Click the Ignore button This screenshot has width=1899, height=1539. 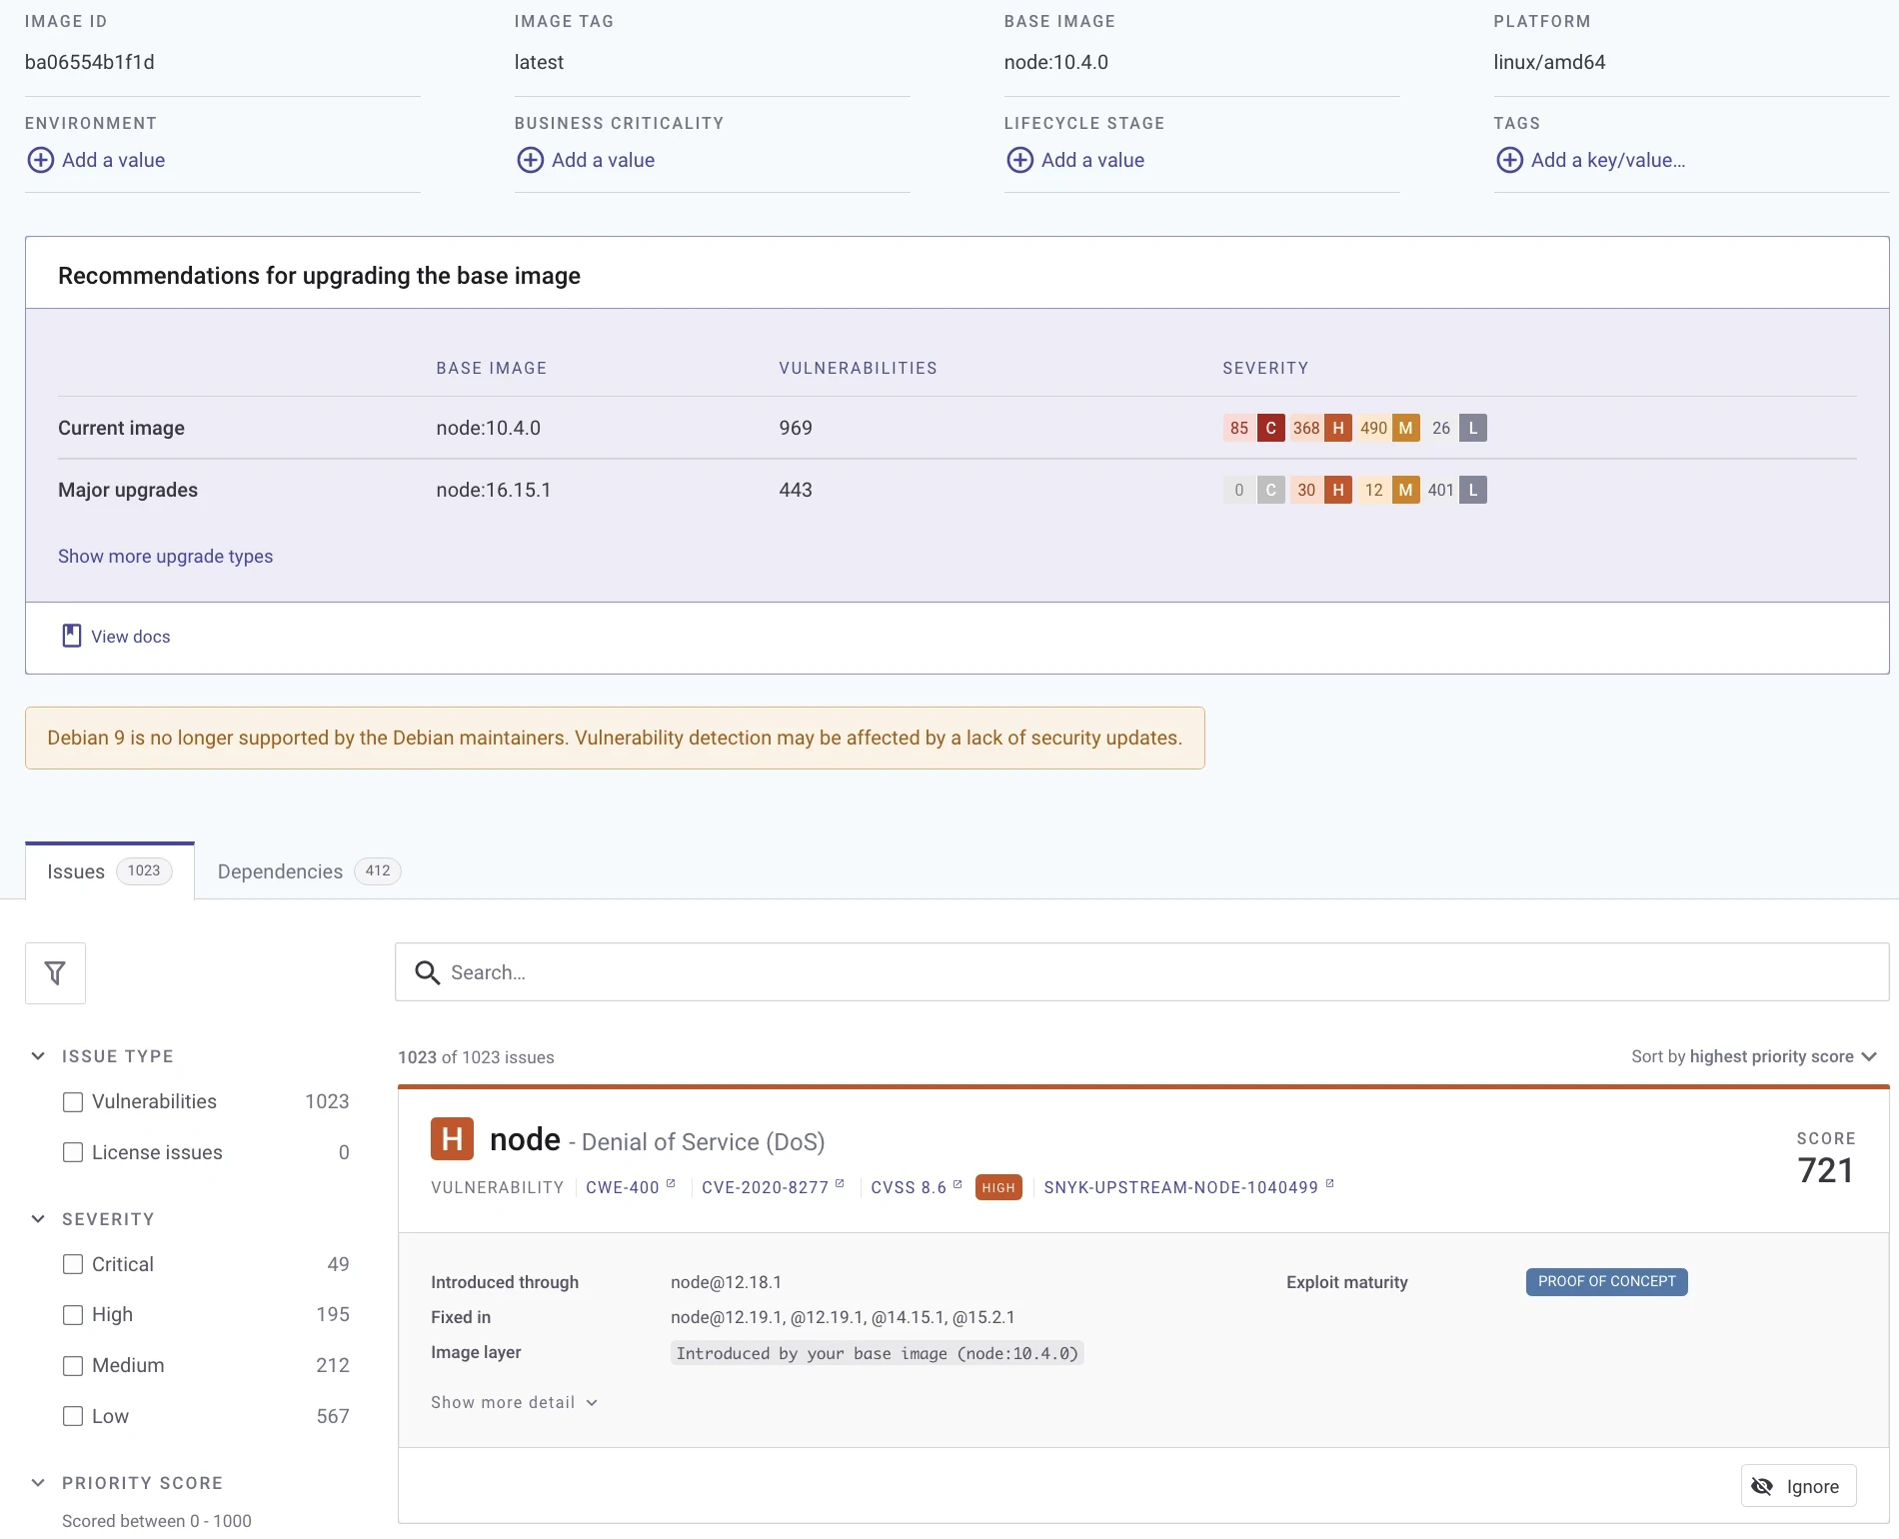click(1798, 1486)
